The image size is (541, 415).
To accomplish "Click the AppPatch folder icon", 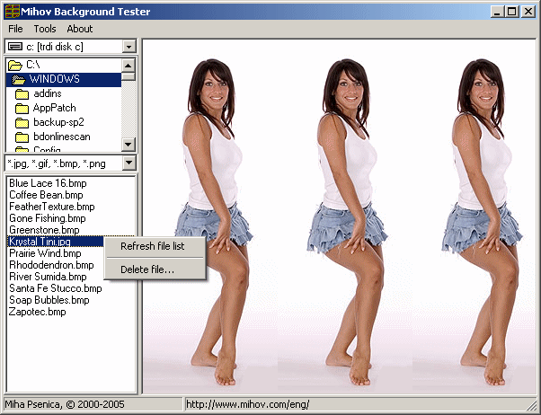I will click(x=22, y=108).
